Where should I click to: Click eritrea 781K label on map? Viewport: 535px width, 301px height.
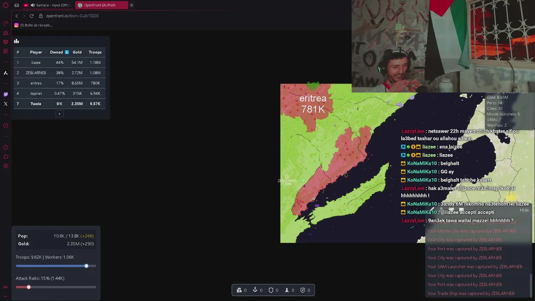pyautogui.click(x=313, y=104)
